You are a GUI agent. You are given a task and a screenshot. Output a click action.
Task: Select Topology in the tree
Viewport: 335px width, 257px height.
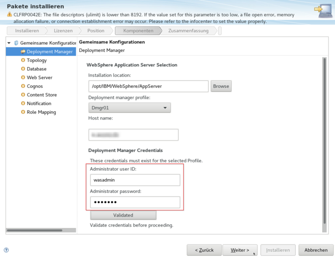(37, 60)
